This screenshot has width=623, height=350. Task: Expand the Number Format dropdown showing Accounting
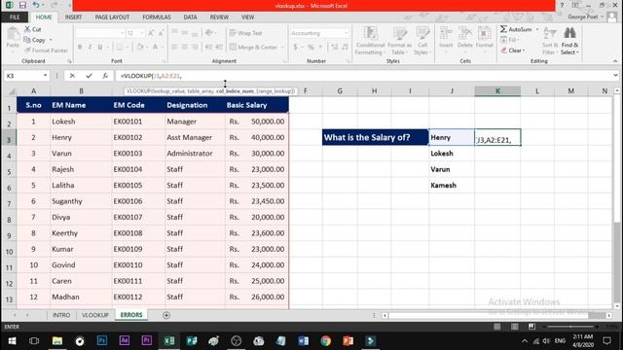tap(347, 33)
